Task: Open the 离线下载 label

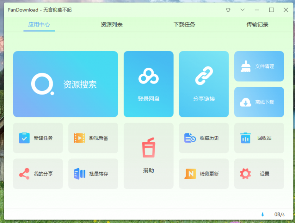Action: coord(265,102)
